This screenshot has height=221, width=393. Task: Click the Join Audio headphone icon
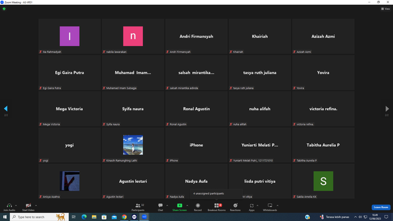tap(9, 206)
